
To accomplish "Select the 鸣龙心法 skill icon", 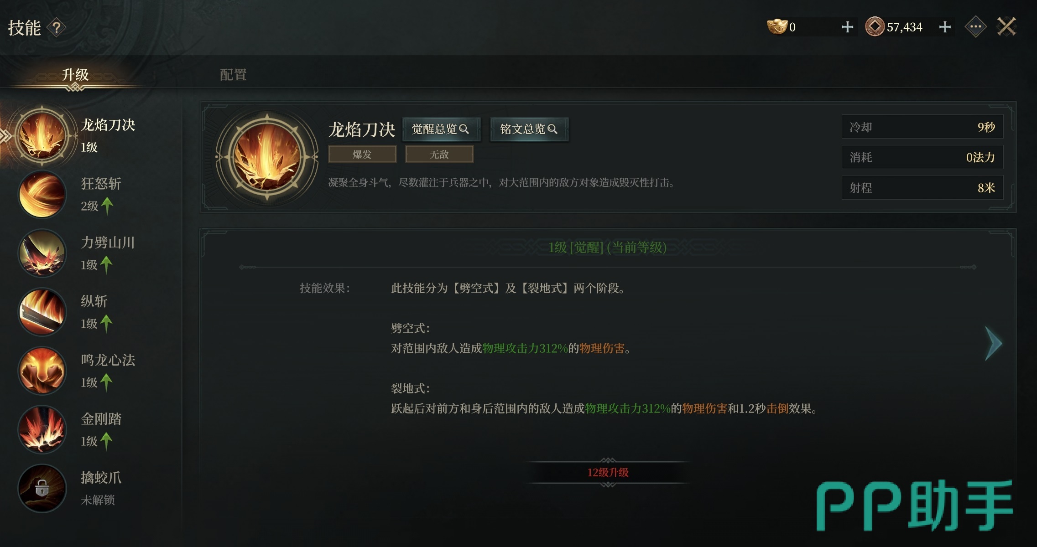I will tap(42, 371).
